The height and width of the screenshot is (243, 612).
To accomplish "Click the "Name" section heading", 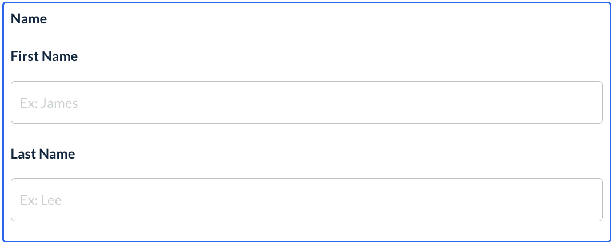I will click(29, 19).
